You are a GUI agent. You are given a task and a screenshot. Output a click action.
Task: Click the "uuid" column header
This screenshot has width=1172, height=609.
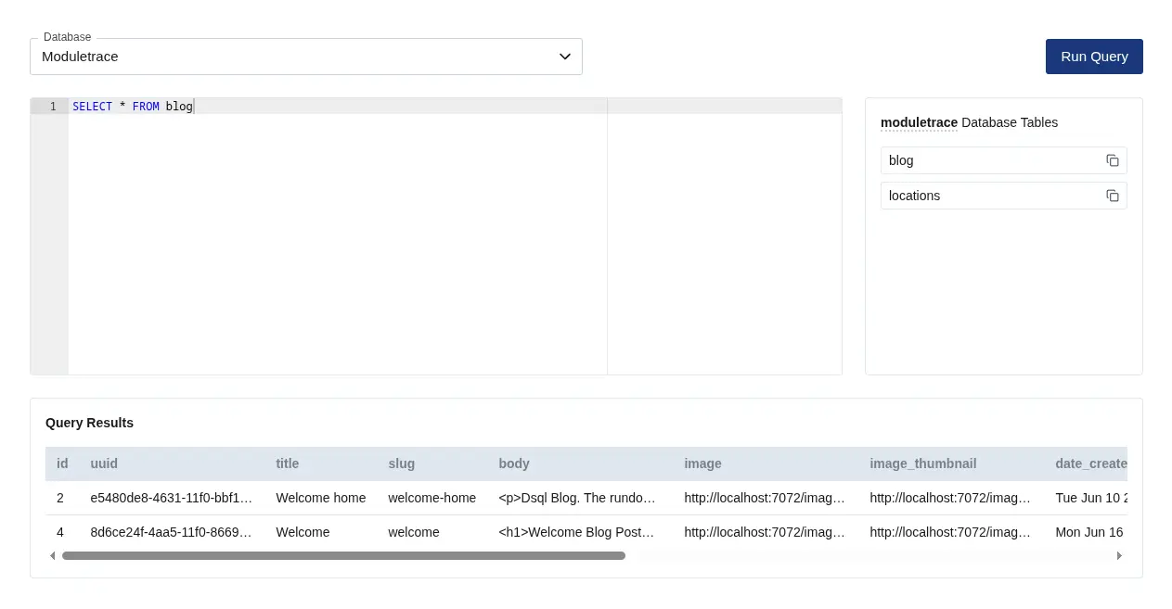coord(104,463)
